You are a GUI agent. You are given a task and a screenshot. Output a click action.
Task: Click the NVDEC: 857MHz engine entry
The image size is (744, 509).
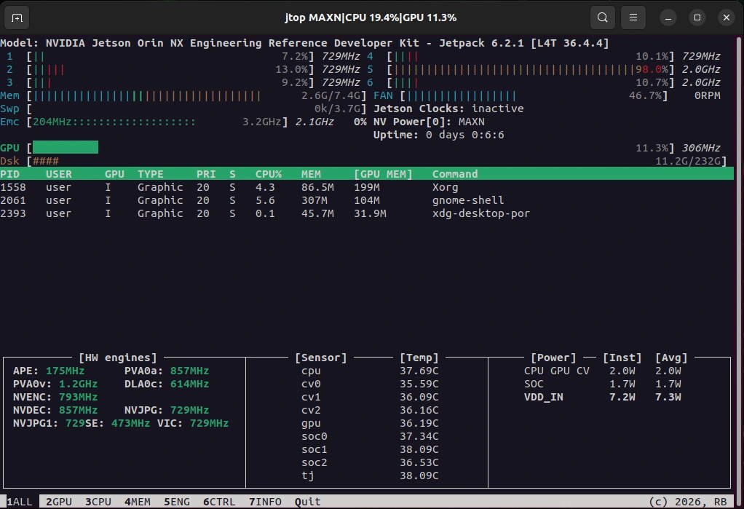click(x=55, y=410)
